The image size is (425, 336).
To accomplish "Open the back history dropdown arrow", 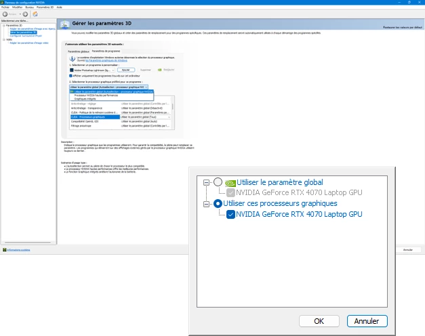I will 20,14.
